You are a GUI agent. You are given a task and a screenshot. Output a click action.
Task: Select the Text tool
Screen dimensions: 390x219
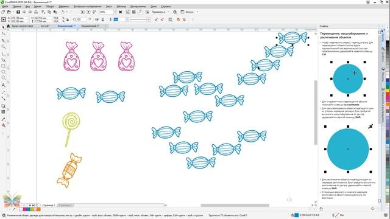(3, 85)
